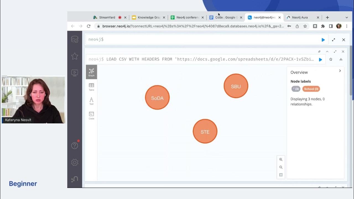Collapse the LOAD CSV result frame
Image resolution: width=354 pixels, height=199 pixels.
point(327,52)
